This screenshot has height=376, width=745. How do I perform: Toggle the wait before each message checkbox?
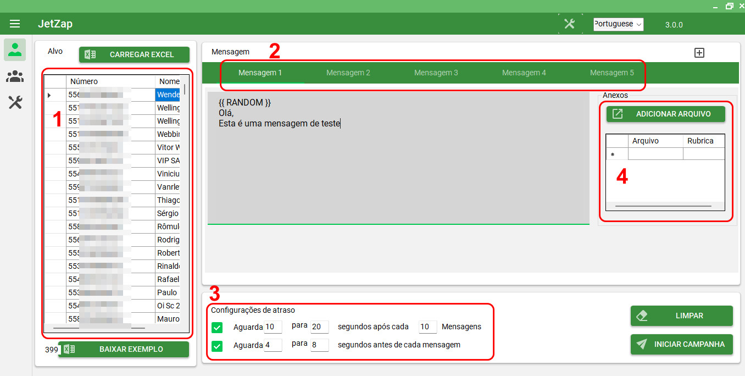click(217, 346)
